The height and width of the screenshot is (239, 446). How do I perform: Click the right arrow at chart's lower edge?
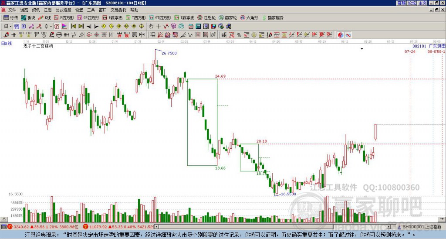[x=442, y=219]
